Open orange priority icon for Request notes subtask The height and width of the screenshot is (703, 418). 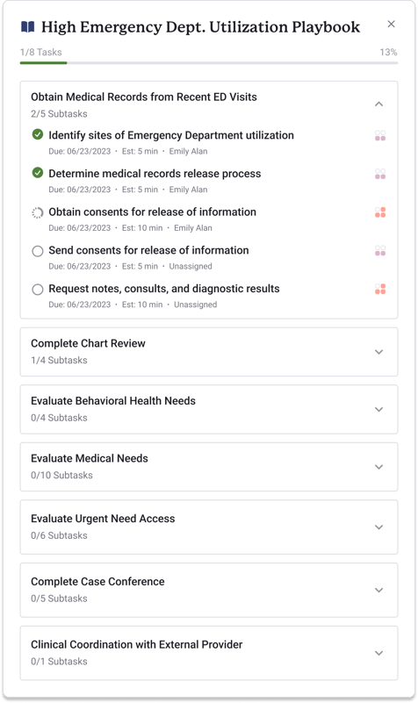pyautogui.click(x=380, y=289)
